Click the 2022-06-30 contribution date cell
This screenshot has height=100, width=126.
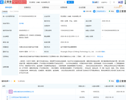[x=109, y=97]
